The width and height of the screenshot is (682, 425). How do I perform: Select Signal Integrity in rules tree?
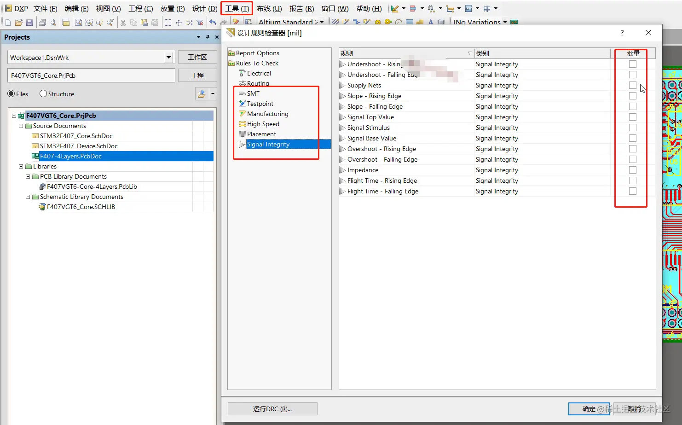[x=268, y=144]
